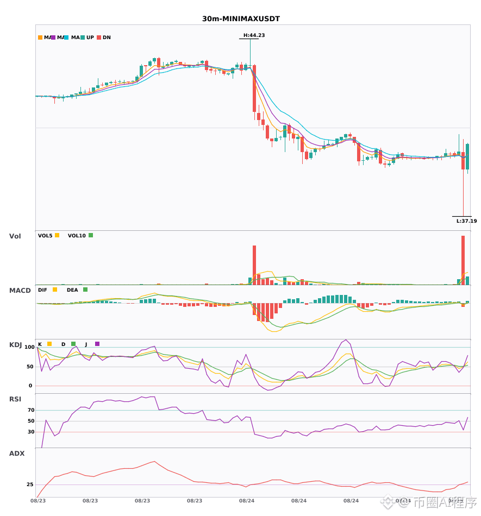The width and height of the screenshot is (481, 516).
Task: Select the DEA legend text
Action: [x=72, y=290]
